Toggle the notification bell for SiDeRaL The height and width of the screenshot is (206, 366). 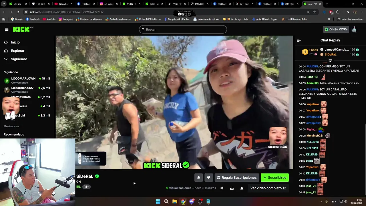click(198, 178)
